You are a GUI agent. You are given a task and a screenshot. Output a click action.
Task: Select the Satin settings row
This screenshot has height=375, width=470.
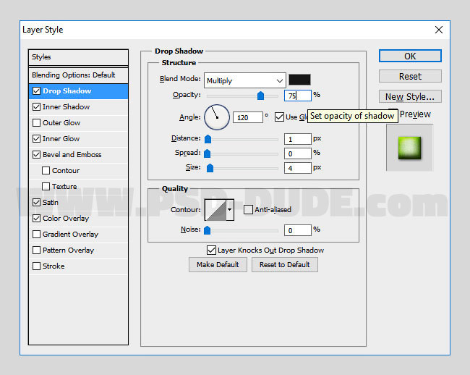[79, 202]
